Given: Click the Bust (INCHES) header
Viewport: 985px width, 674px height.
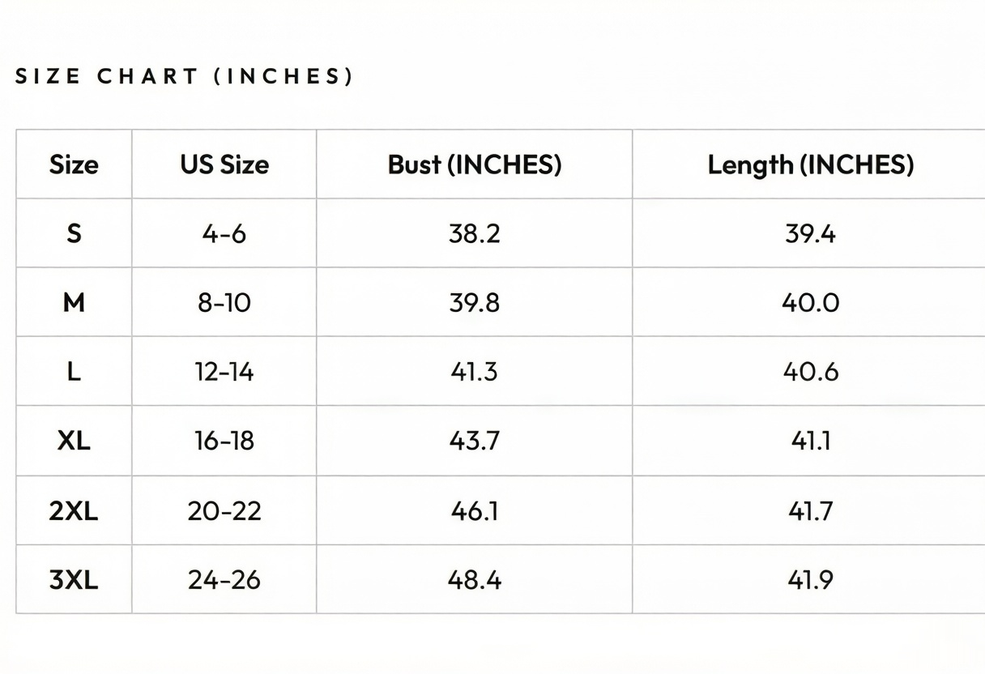Looking at the screenshot, I should pos(475,164).
